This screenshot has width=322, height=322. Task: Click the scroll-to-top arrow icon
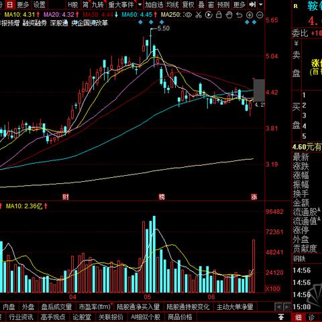[281, 317]
